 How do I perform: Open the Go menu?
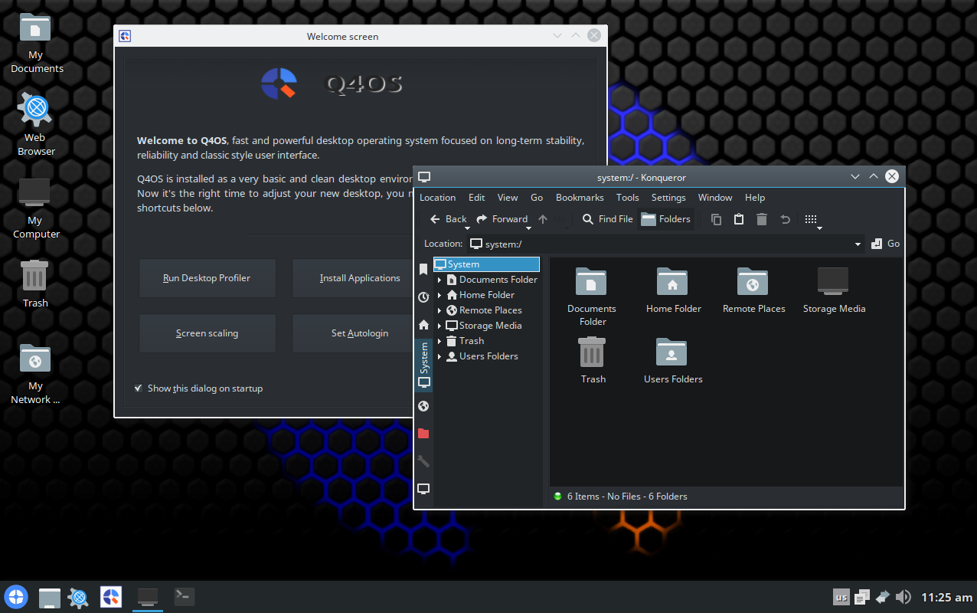[537, 198]
